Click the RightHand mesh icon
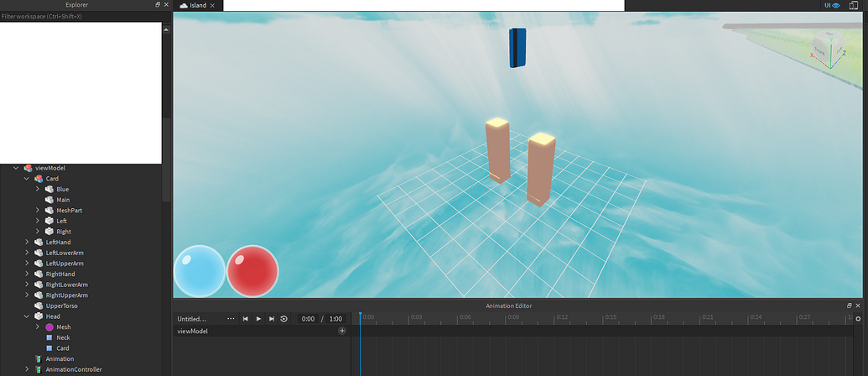This screenshot has height=376, width=868. coord(39,274)
